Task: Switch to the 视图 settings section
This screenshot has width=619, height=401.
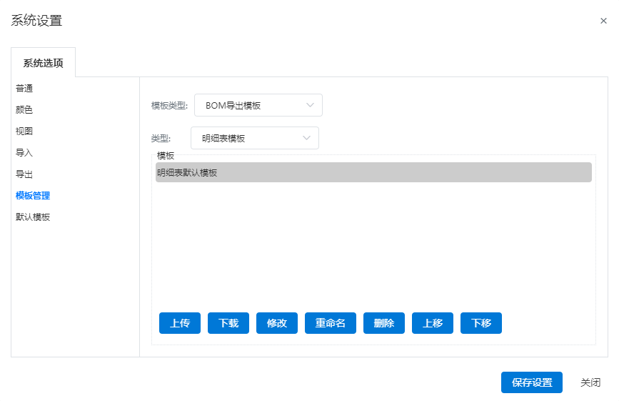Action: coord(24,131)
